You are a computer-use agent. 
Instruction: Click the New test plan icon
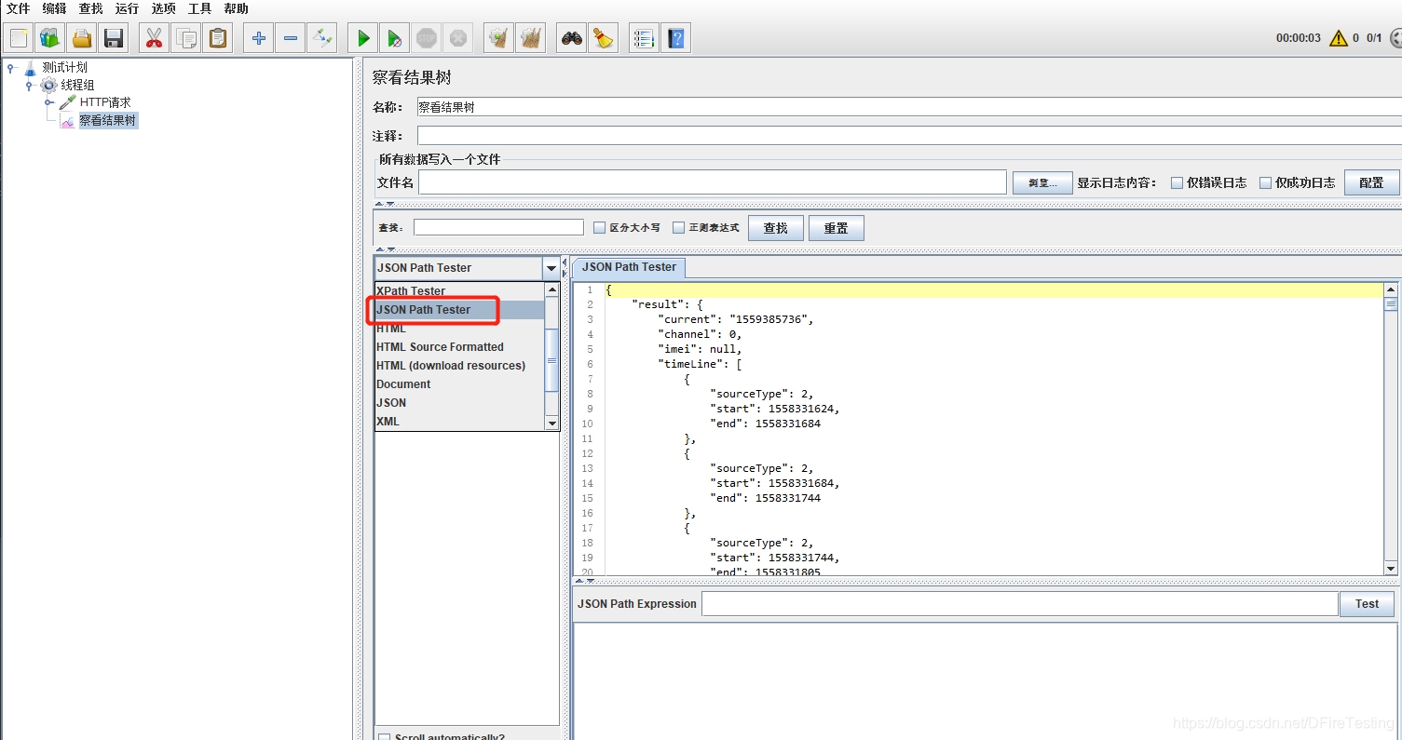pos(19,38)
